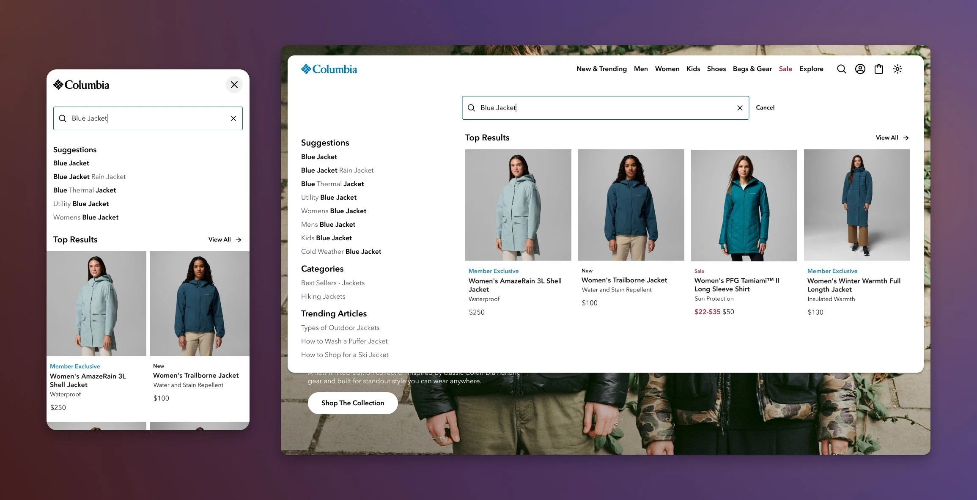Click the Columbia logo in mobile panel
This screenshot has height=500, width=977.
[x=81, y=85]
